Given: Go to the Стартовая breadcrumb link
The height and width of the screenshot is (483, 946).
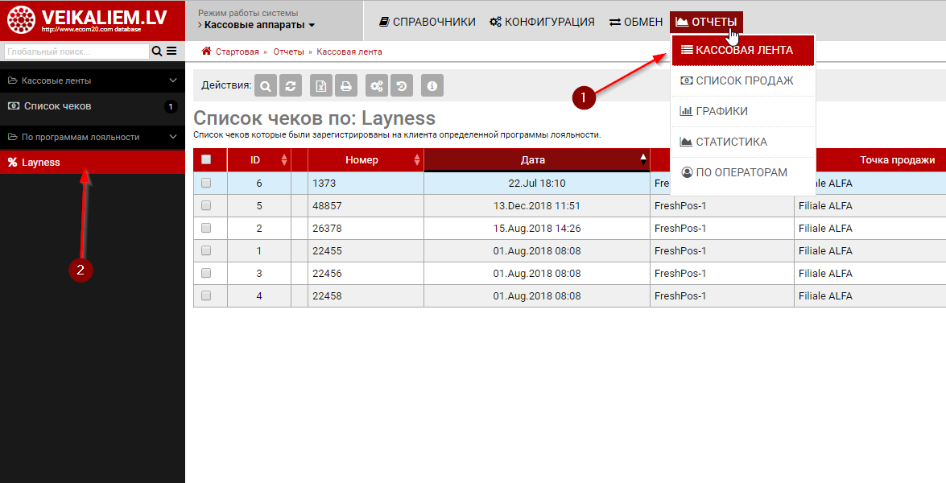Looking at the screenshot, I should (x=237, y=52).
